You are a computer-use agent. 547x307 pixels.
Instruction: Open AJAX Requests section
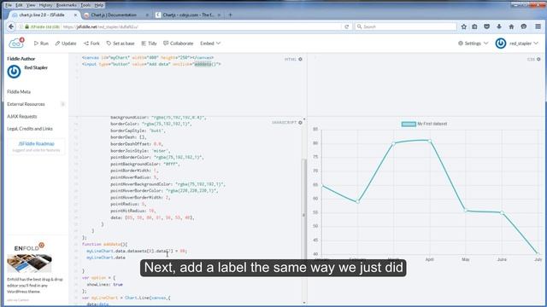pyautogui.click(x=22, y=116)
